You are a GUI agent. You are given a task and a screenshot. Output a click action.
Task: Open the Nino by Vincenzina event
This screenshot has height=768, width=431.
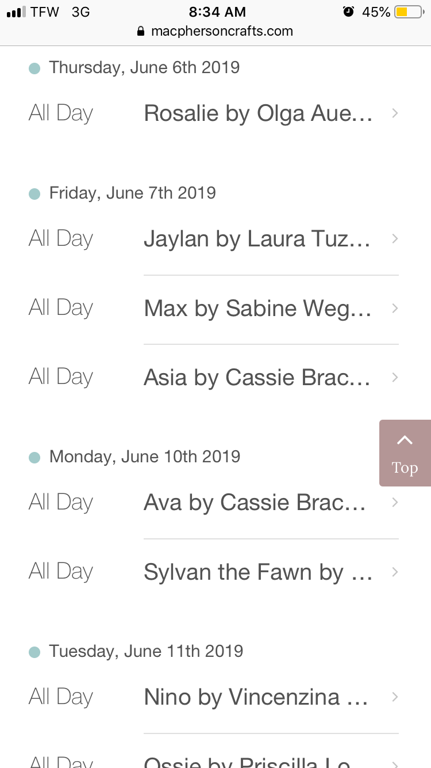click(x=256, y=697)
